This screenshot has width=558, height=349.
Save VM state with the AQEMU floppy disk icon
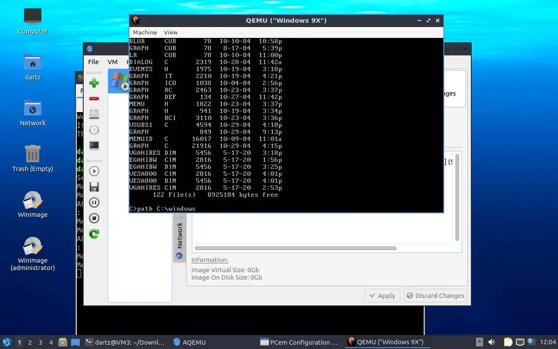(x=94, y=187)
